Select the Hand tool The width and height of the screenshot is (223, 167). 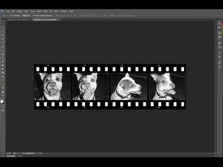coord(3,92)
